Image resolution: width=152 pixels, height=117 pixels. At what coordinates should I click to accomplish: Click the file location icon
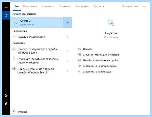point(80,60)
